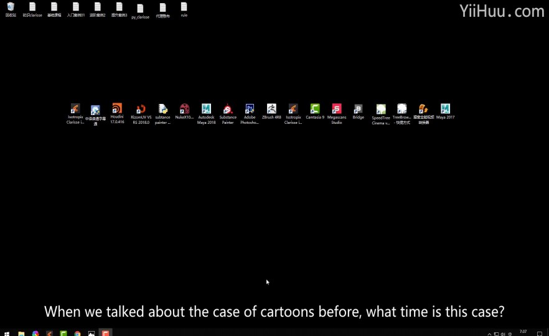
Task: Open Google Chrome from the taskbar
Action: 77,333
